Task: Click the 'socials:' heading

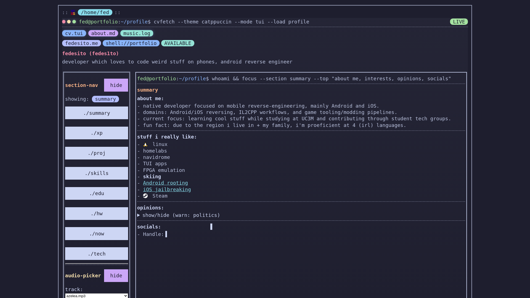Action: coord(149,227)
